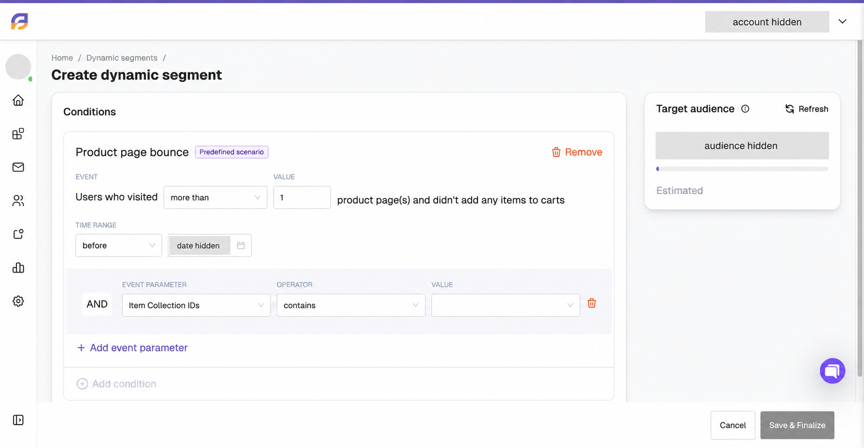The width and height of the screenshot is (864, 448).
Task: Click the 'Conditions' section heading
Action: tap(89, 112)
